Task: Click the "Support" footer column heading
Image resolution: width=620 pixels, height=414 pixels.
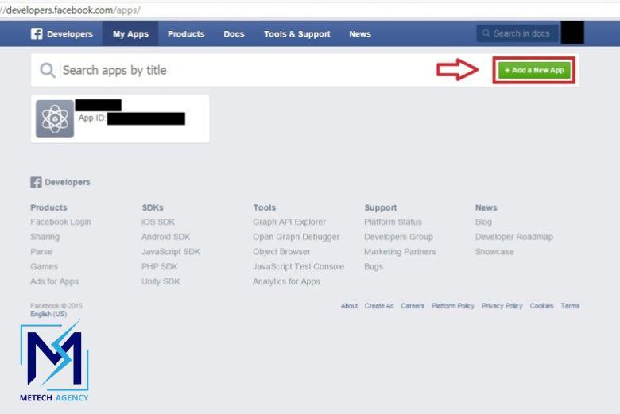Action: coord(381,207)
